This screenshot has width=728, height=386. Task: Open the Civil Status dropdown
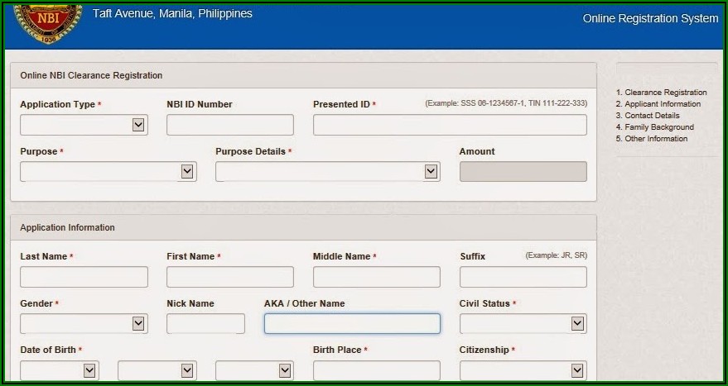click(523, 323)
